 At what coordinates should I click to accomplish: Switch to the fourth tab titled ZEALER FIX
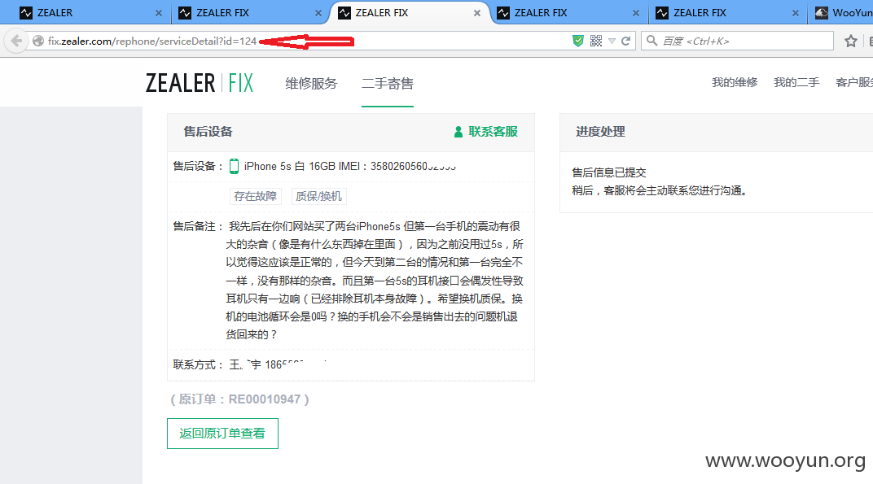(x=568, y=13)
